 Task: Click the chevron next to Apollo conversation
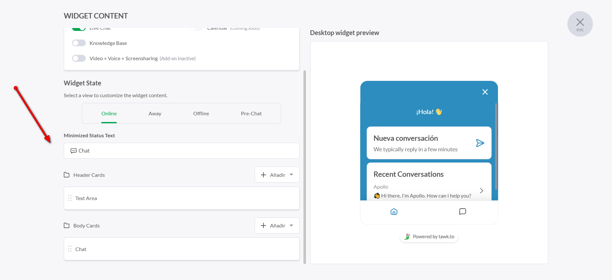click(482, 190)
